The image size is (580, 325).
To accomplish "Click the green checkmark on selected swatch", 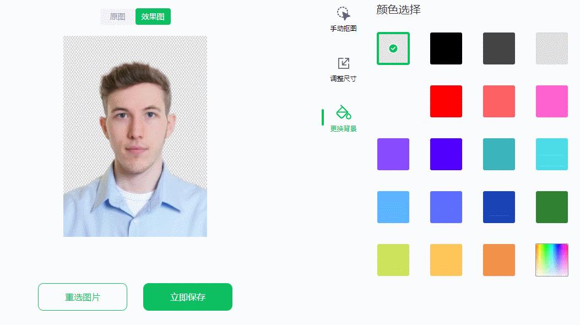I will pos(393,48).
